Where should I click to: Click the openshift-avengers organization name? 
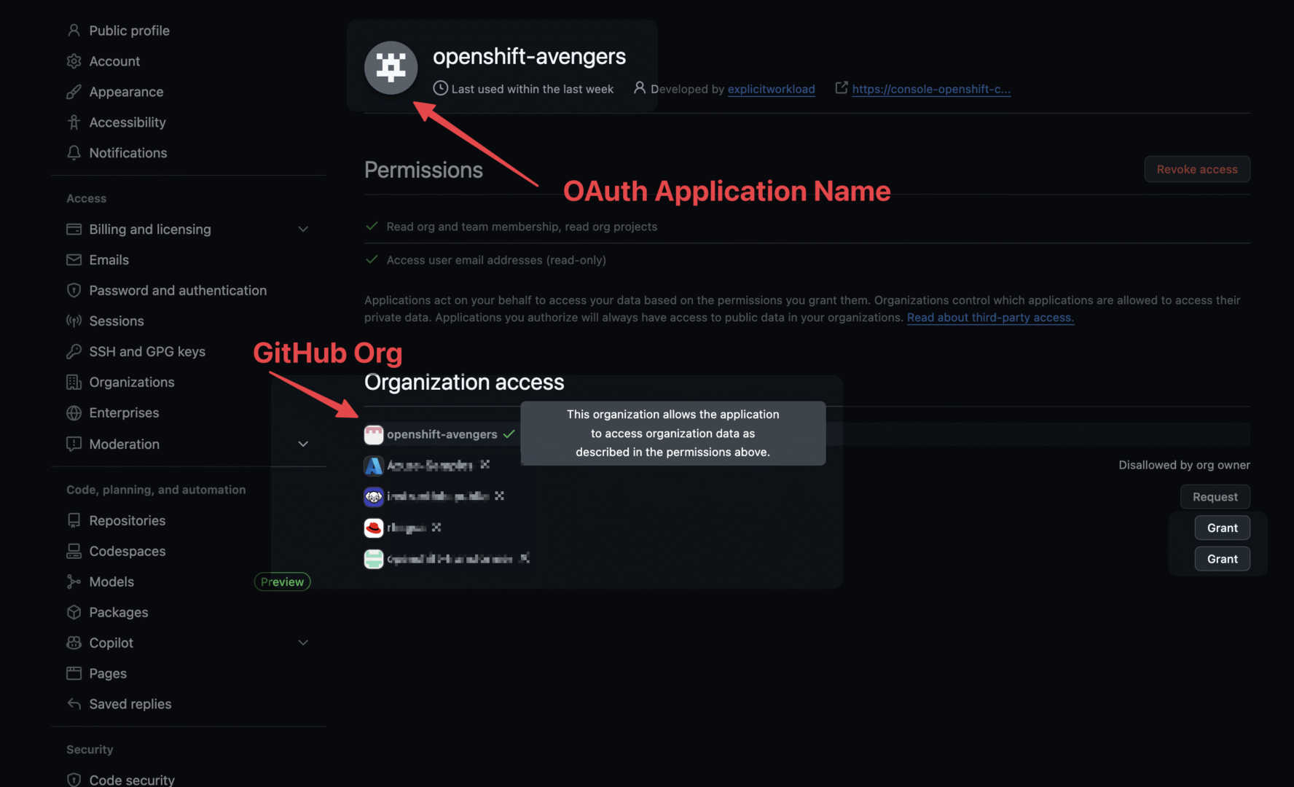pos(442,434)
